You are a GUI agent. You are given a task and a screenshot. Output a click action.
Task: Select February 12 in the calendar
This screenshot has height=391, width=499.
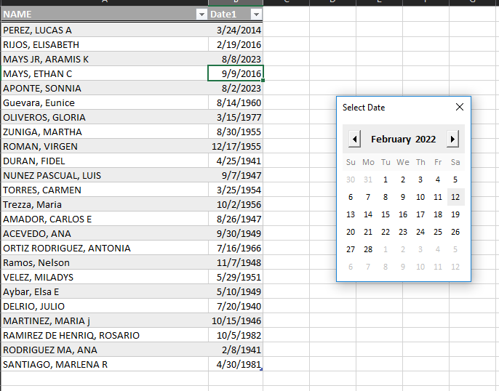(x=455, y=197)
